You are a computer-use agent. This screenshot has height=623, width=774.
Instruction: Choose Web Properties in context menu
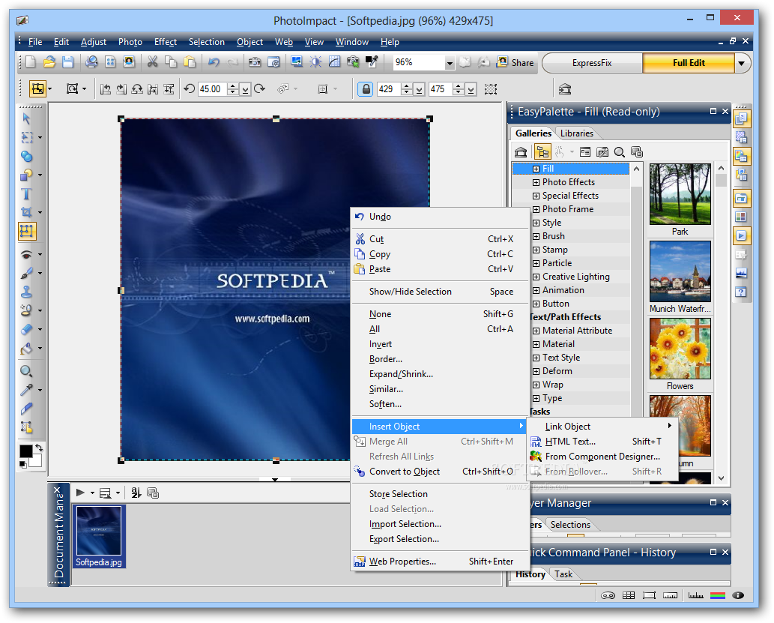click(439, 562)
